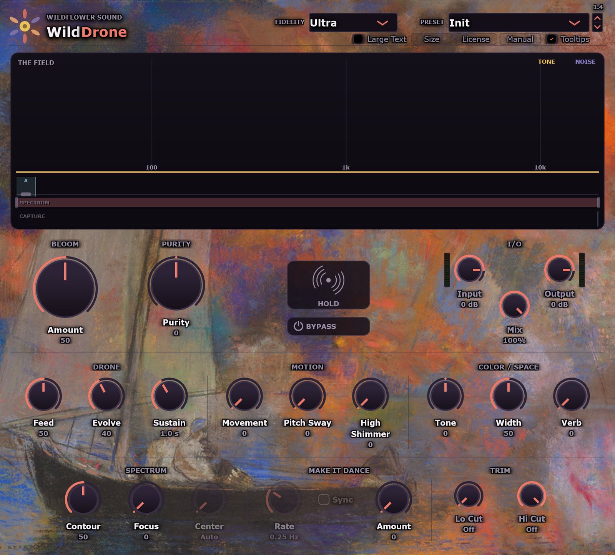Click the Purity knob
The height and width of the screenshot is (555, 615).
(x=176, y=284)
